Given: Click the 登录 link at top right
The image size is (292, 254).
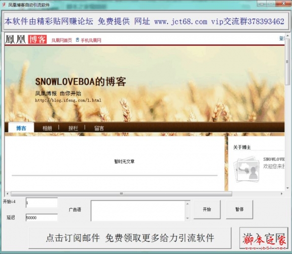Looking at the screenshot, I should coord(282,39).
